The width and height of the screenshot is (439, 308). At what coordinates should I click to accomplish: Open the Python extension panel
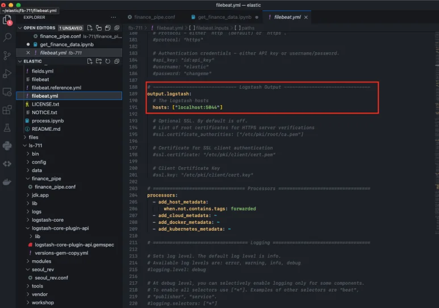click(x=7, y=146)
